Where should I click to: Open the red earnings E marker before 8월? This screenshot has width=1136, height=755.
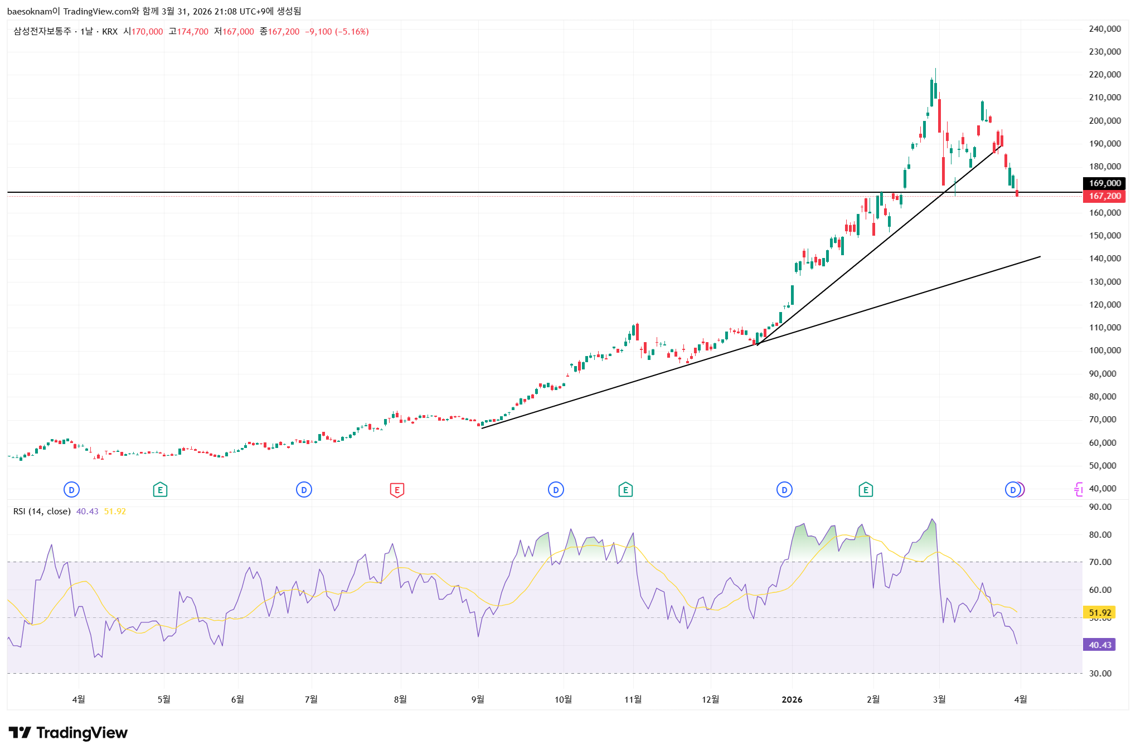[397, 490]
